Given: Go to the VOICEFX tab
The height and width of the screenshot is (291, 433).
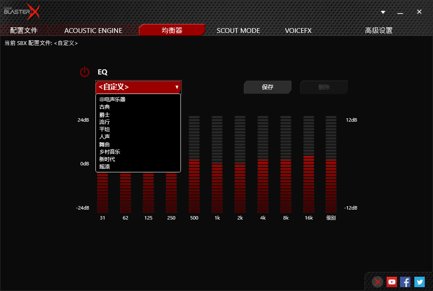Looking at the screenshot, I should (298, 30).
